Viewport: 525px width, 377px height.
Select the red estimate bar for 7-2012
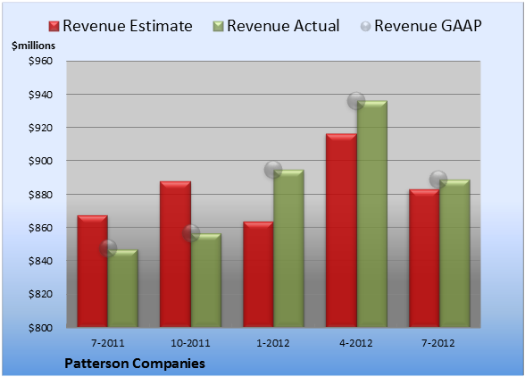point(424,258)
